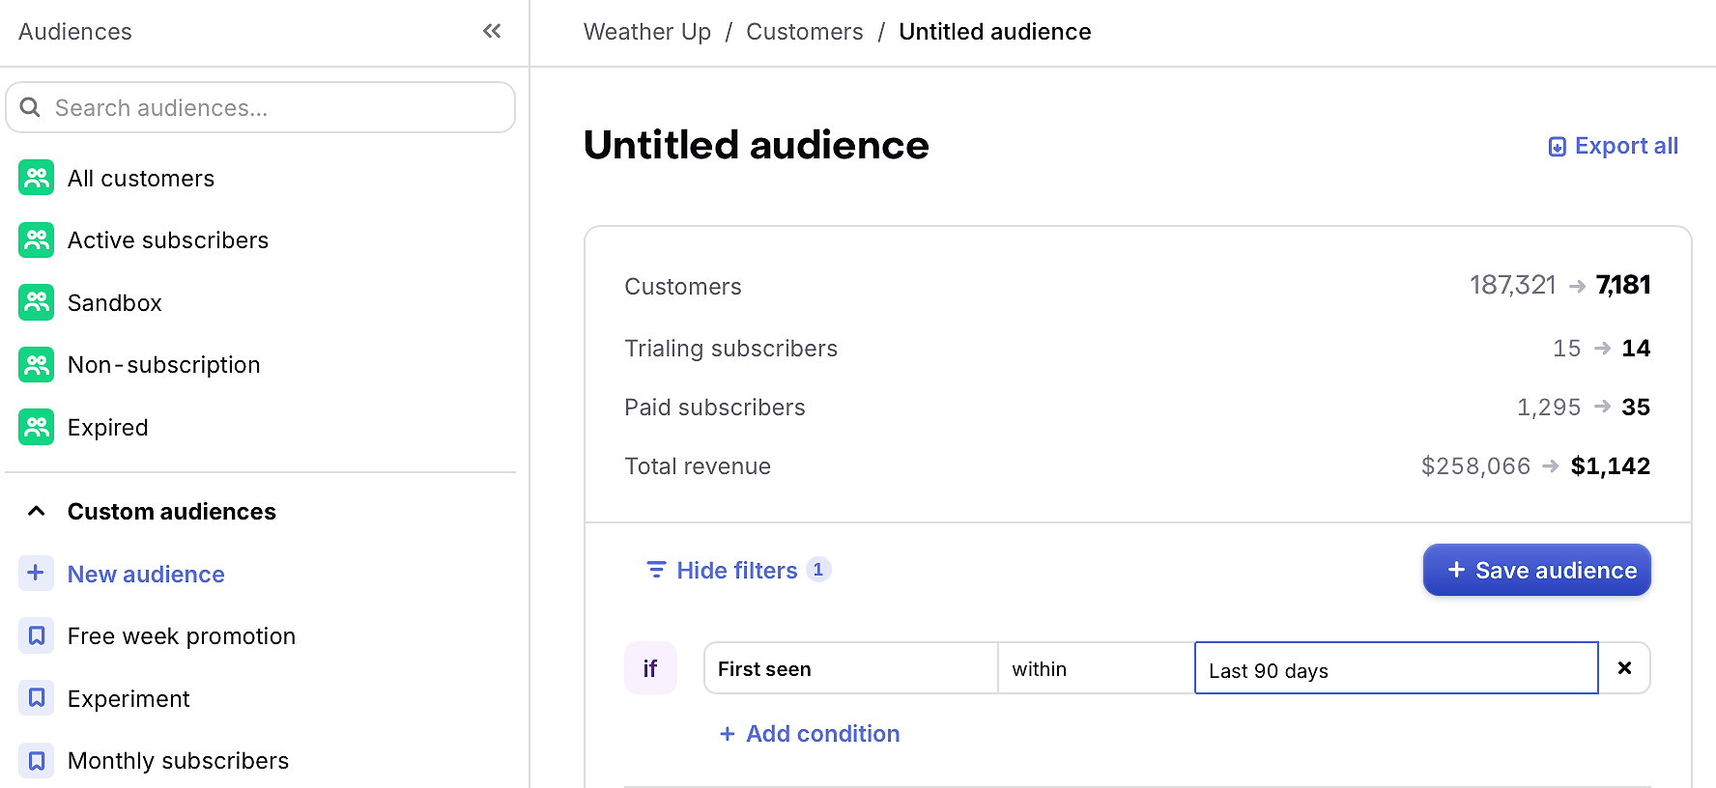Collapse the Custom audiences section
This screenshot has width=1716, height=788.
pos(37,511)
